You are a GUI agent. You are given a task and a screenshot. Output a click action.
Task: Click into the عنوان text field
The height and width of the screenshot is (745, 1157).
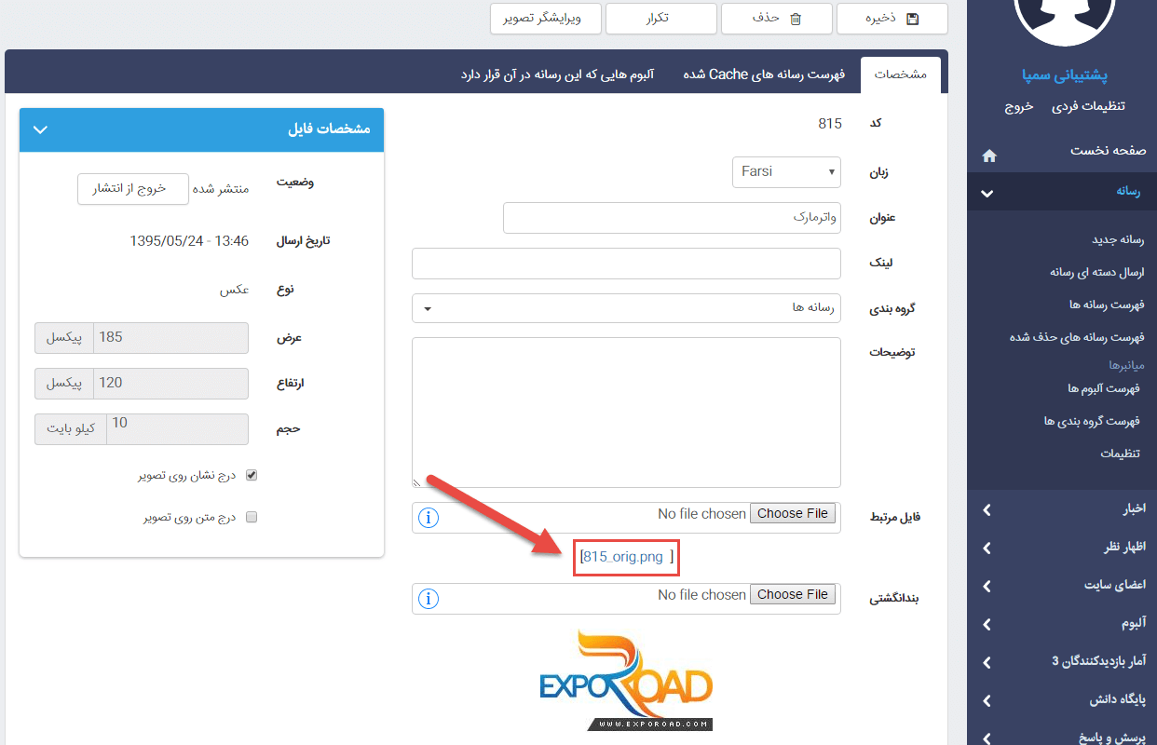672,218
